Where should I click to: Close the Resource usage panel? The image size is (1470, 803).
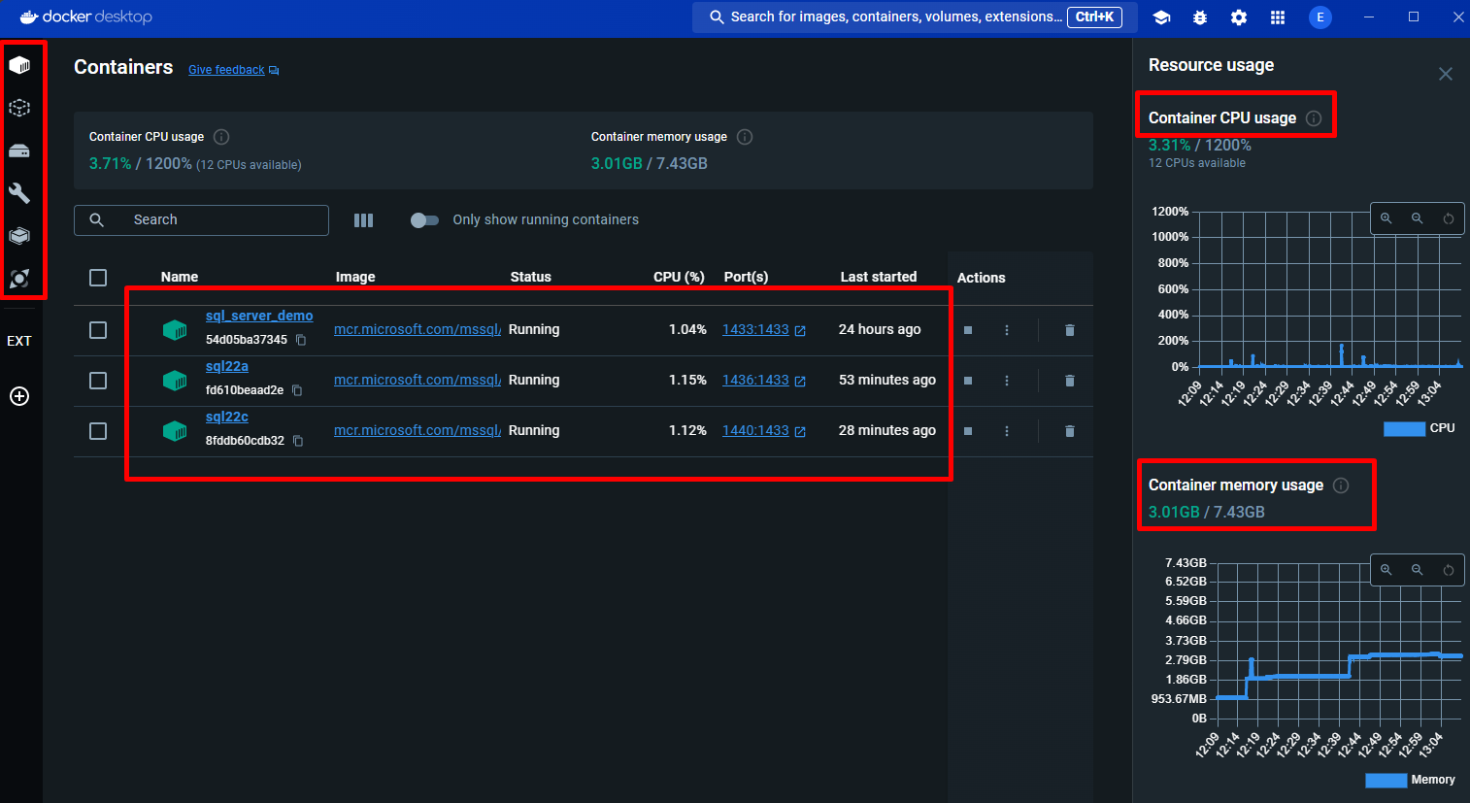click(1446, 74)
